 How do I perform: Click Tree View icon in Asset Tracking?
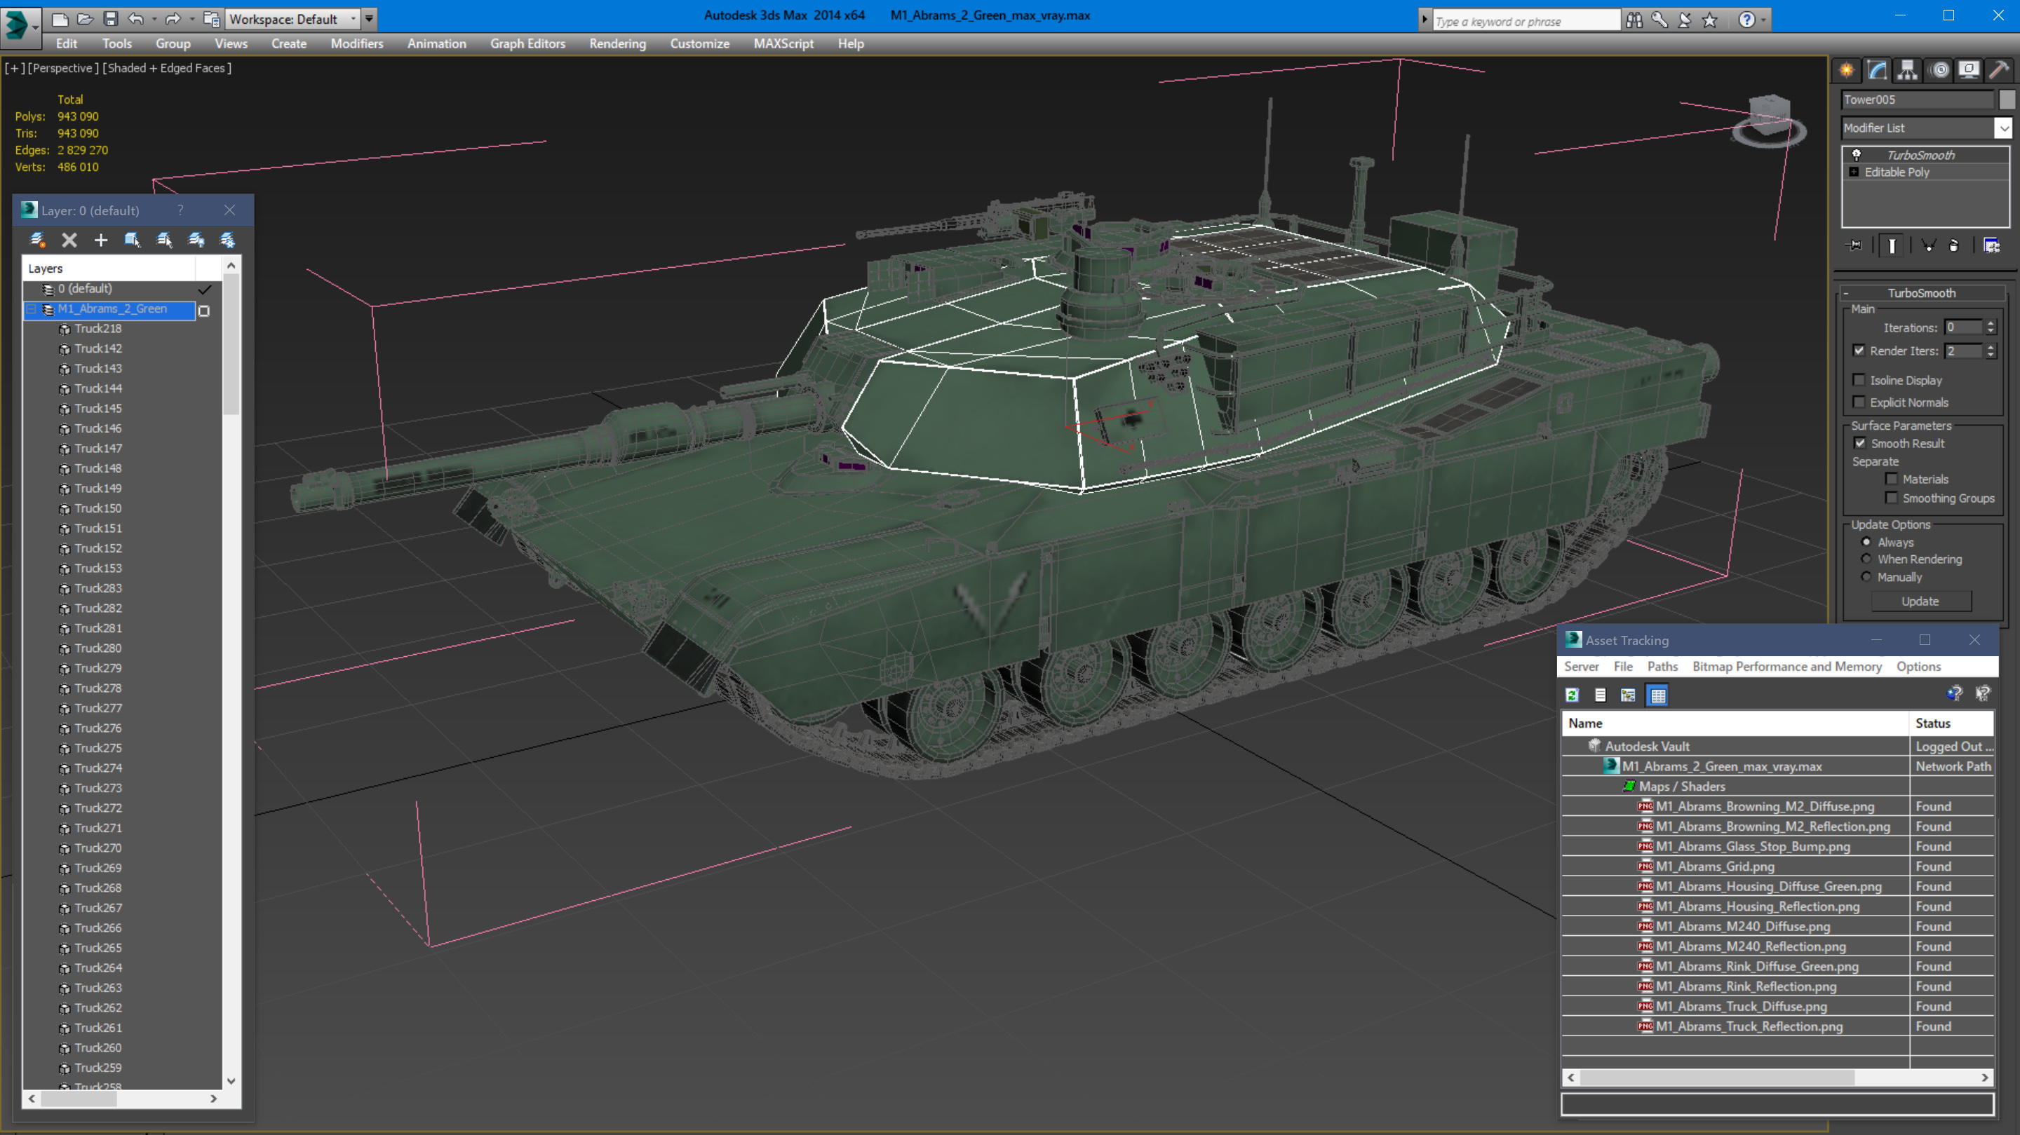(x=1628, y=695)
